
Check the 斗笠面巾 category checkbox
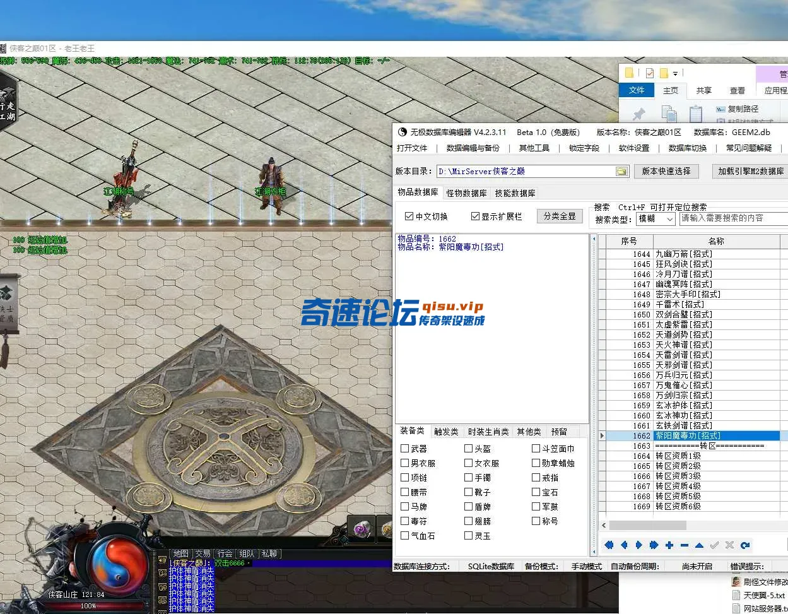coord(536,449)
